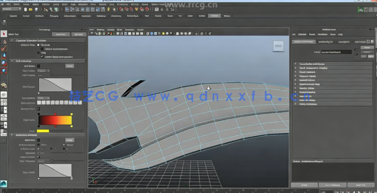Open the Falloff mode dropdown
This screenshot has width=377, height=193.
click(x=43, y=71)
